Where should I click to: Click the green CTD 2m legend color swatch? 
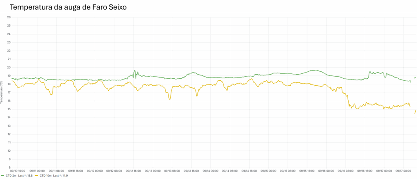click(2, 175)
